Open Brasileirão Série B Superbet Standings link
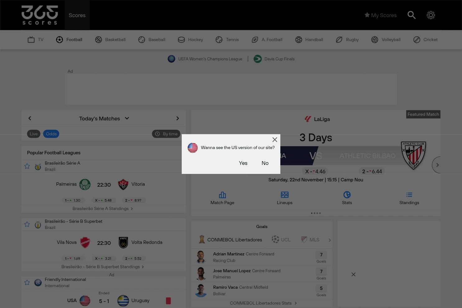 103,267
